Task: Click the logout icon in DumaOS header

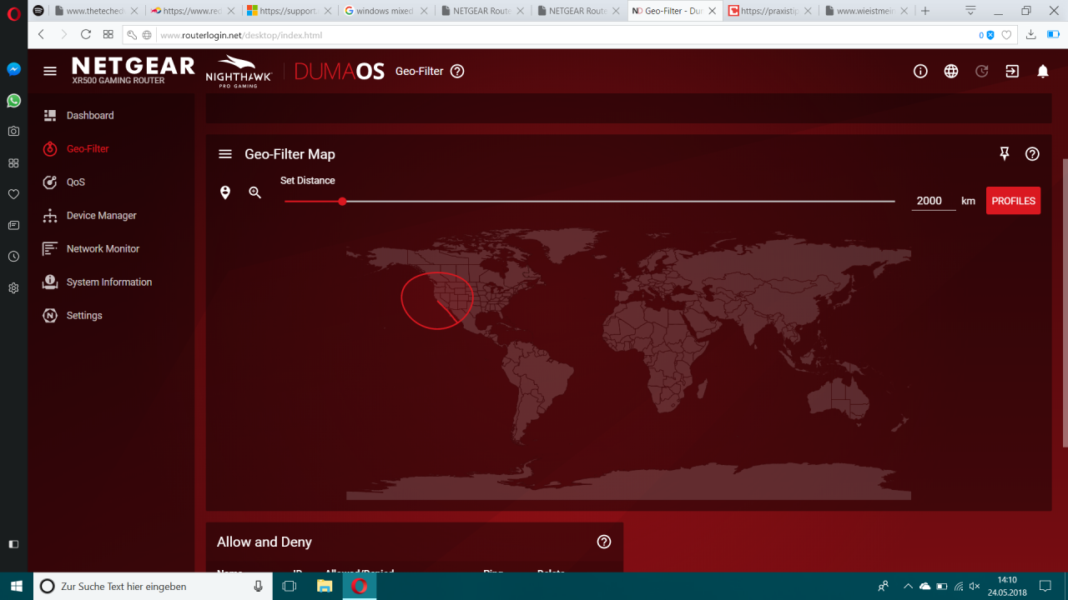Action: coord(1012,71)
